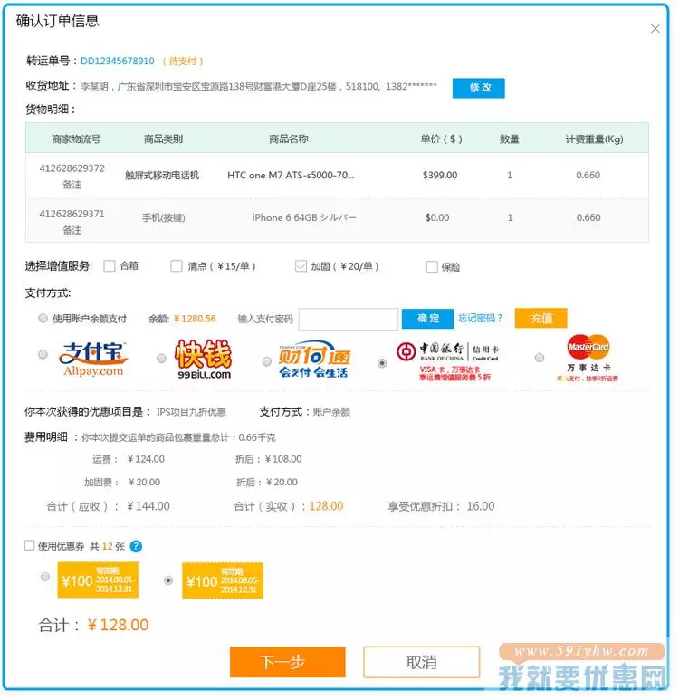Image resolution: width=679 pixels, height=700 pixels.
Task: Click the 修改 address button
Action: [479, 88]
